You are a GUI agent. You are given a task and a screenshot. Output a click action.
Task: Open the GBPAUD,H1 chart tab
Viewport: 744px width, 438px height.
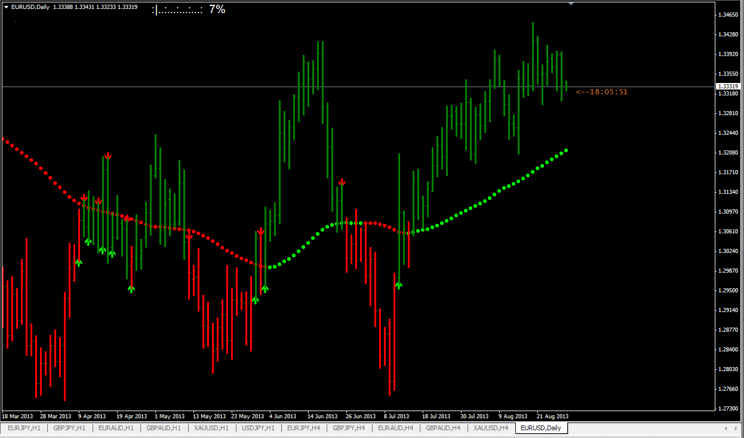tap(164, 428)
